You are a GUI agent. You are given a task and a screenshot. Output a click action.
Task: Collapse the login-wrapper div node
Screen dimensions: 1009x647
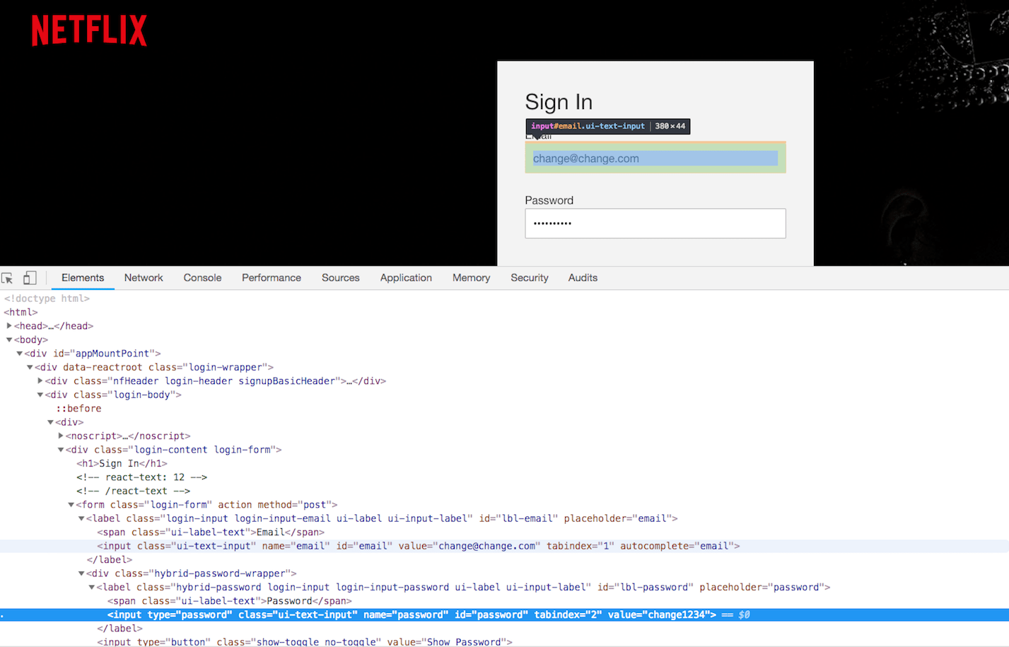click(30, 367)
